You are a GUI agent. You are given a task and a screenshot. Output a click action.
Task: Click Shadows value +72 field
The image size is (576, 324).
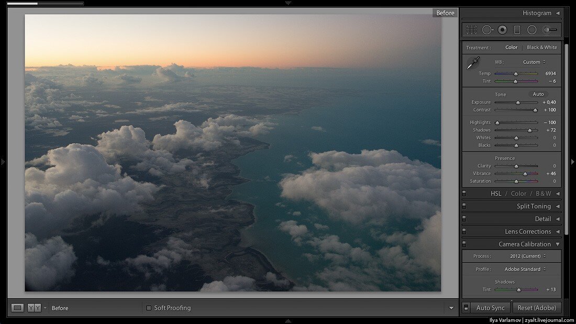551,130
